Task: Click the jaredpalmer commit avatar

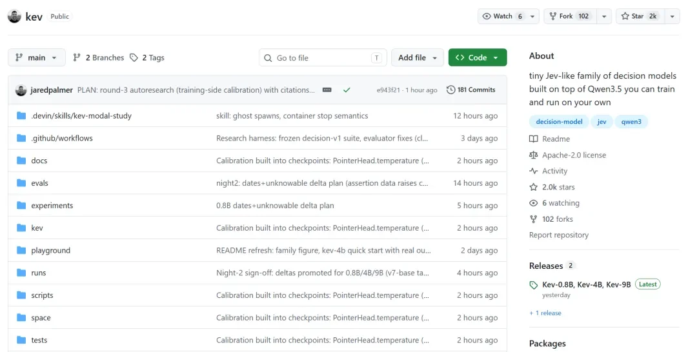Action: (x=21, y=90)
